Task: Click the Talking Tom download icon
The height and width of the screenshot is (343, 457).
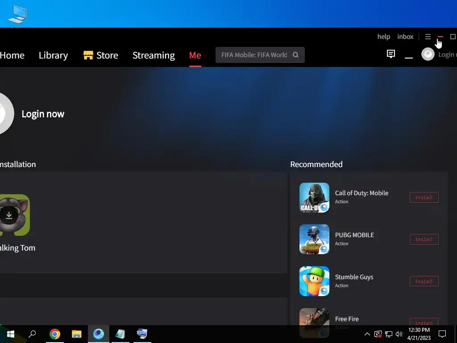Action: (x=9, y=215)
